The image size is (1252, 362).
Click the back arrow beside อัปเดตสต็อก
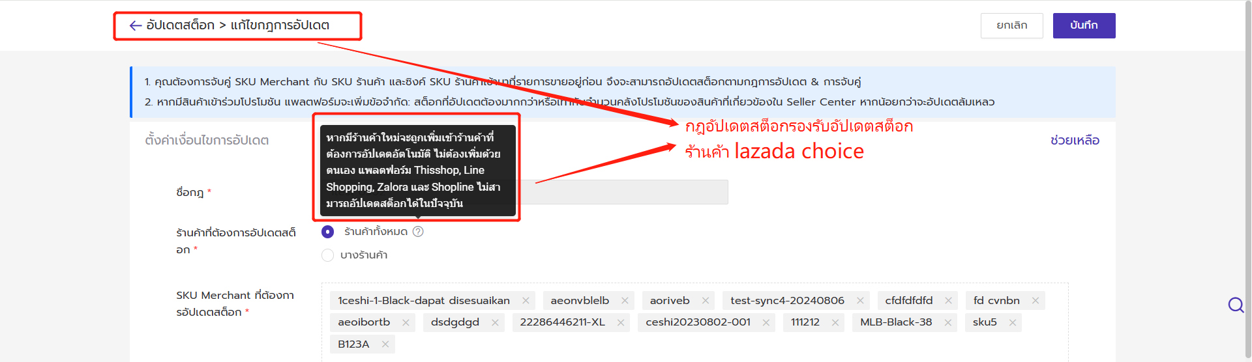[135, 25]
